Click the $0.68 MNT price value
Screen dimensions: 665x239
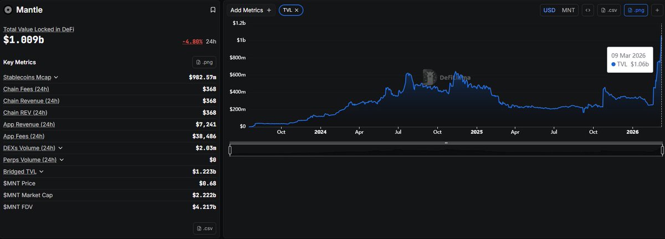208,184
